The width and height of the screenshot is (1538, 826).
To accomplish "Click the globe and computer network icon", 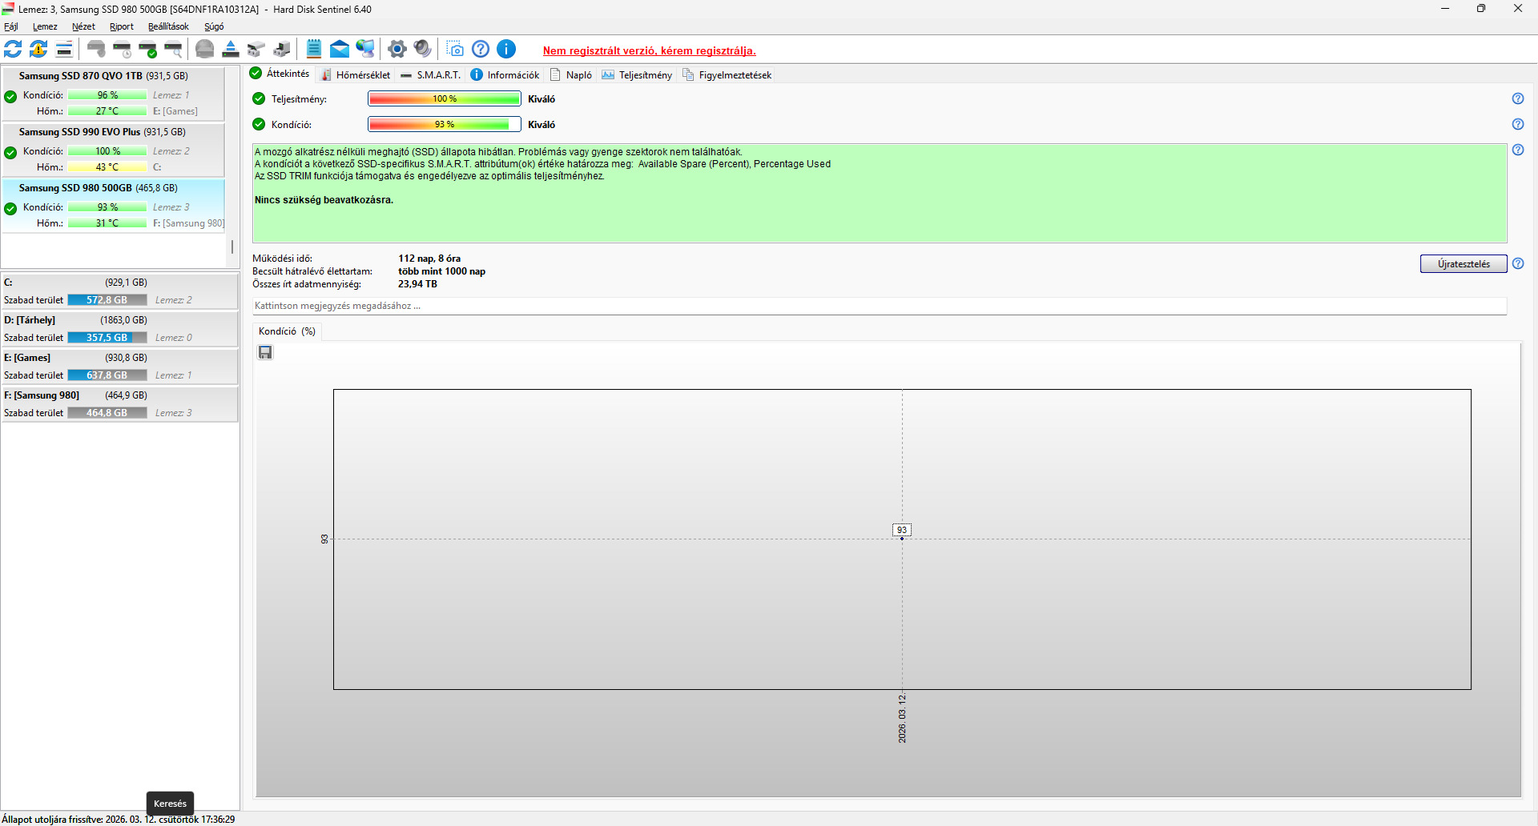I will 365,50.
